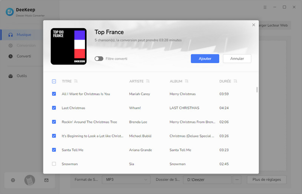302x194 pixels.
Task: Toggle the select-all checkbox in header
Action: (x=54, y=81)
